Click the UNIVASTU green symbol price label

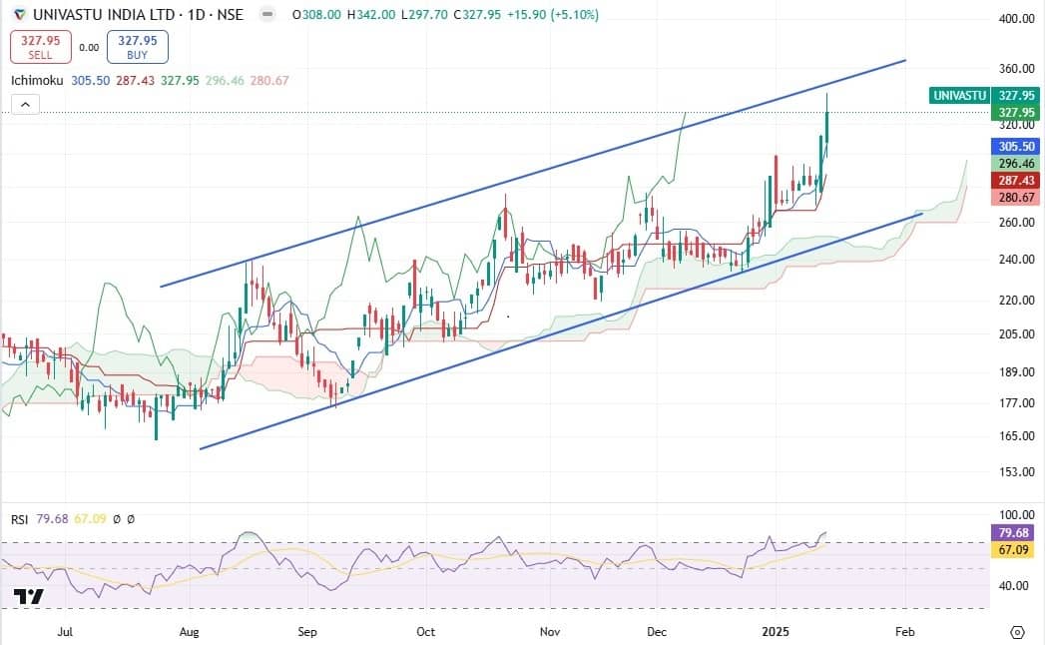(x=958, y=95)
